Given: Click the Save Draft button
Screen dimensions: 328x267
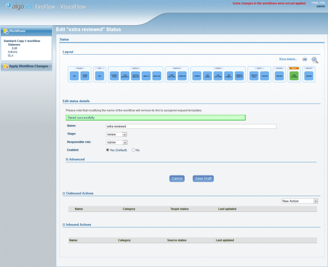Looking at the screenshot, I should [x=203, y=179].
